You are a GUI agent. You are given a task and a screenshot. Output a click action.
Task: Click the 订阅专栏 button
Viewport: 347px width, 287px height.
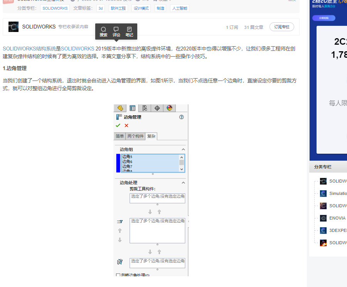pyautogui.click(x=281, y=27)
